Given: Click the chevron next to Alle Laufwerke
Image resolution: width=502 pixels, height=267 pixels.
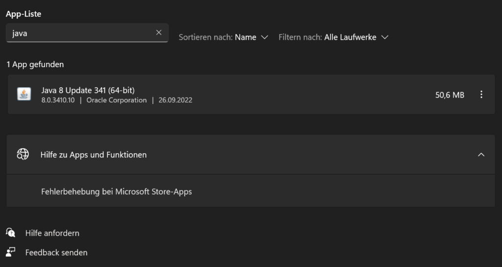Looking at the screenshot, I should pyautogui.click(x=385, y=37).
